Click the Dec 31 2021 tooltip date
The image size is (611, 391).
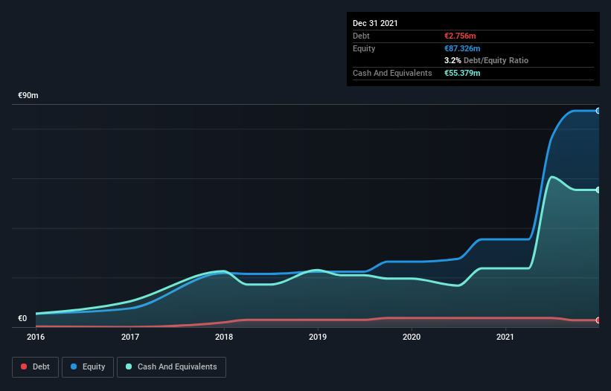[x=375, y=23]
